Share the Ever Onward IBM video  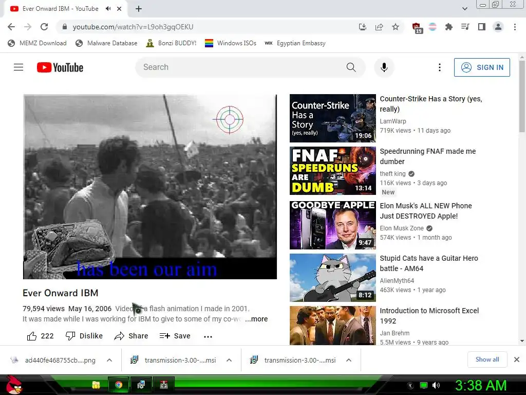(131, 336)
